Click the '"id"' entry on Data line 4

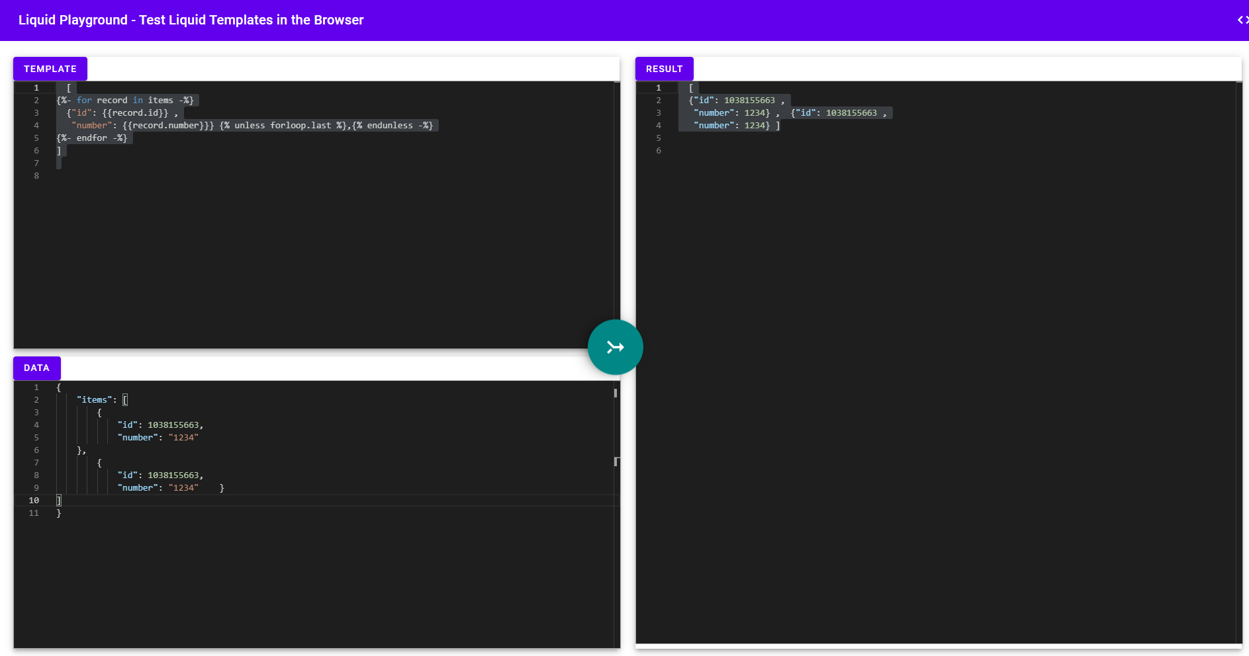(160, 425)
